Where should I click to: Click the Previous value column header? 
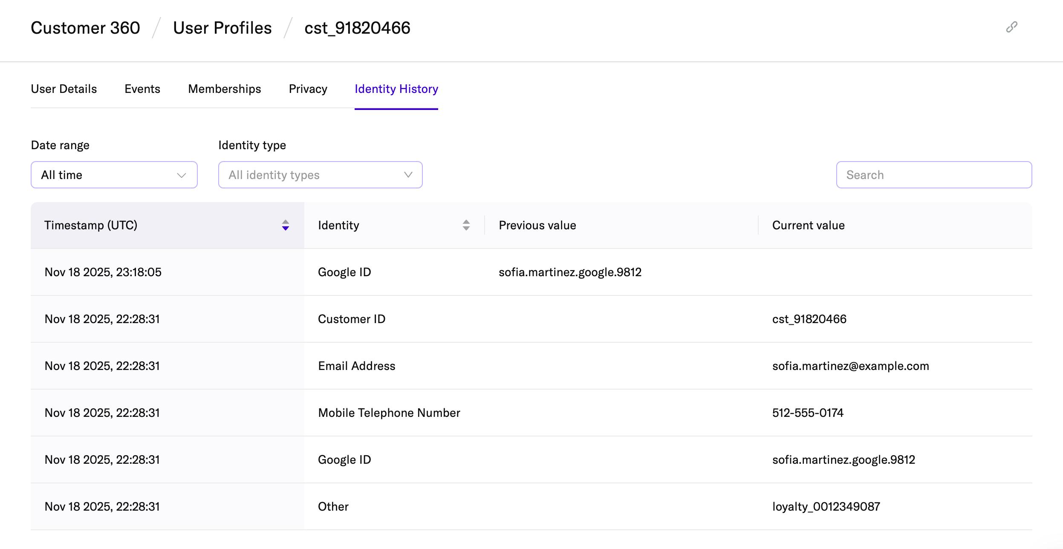click(x=537, y=225)
